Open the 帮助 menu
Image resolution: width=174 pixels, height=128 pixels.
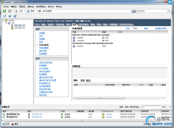[x=59, y=7]
